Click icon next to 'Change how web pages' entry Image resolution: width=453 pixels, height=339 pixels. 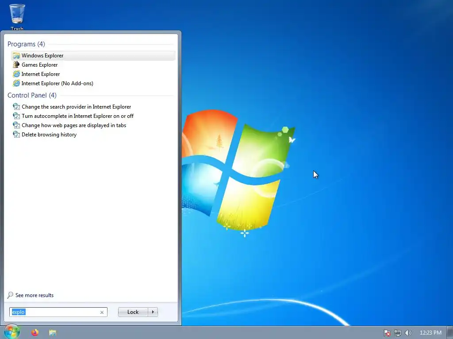(16, 125)
